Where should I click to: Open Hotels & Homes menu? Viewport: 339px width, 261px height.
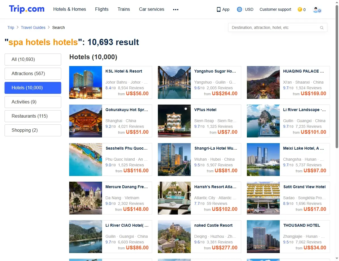tap(70, 9)
